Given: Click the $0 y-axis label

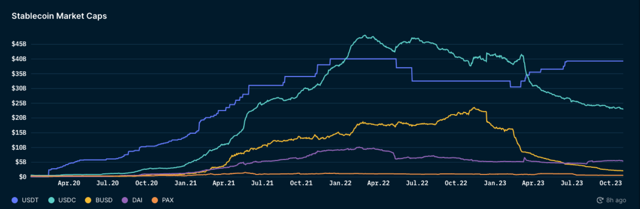Looking at the screenshot, I should 23,177.
